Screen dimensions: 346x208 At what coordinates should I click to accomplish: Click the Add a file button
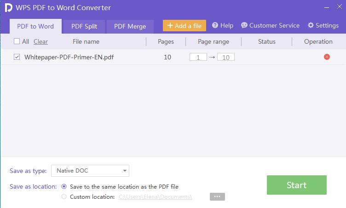[x=185, y=26]
